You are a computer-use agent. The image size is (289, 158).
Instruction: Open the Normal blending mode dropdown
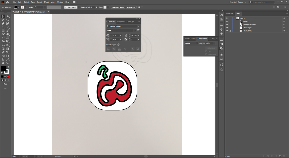coord(191,43)
